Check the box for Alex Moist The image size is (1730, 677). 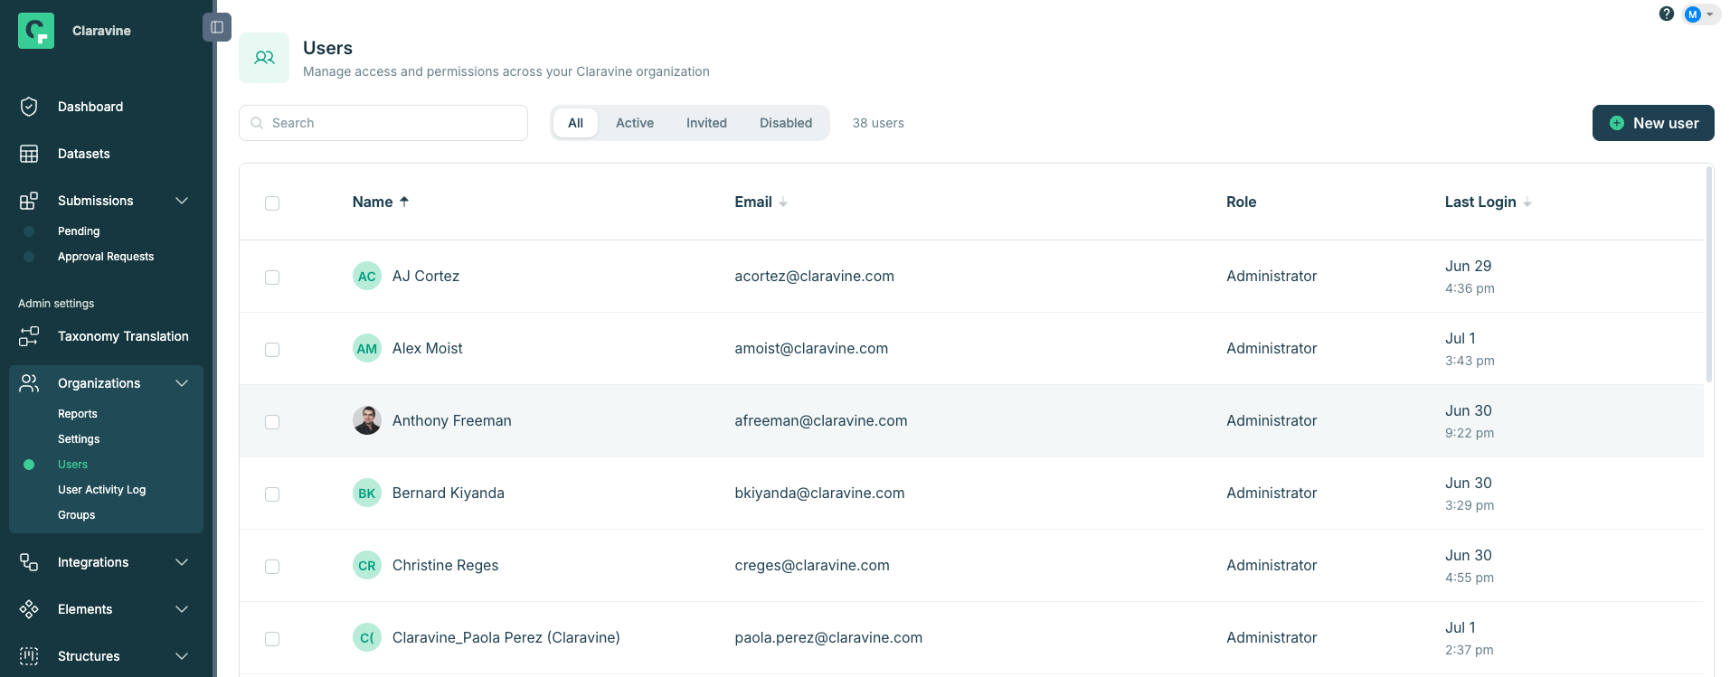(x=272, y=350)
